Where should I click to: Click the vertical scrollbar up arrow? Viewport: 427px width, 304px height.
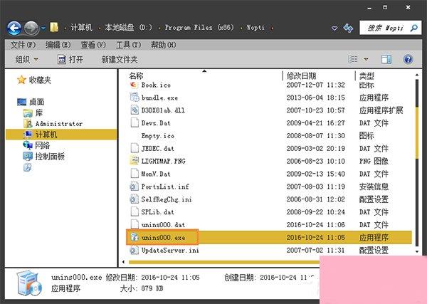417,75
